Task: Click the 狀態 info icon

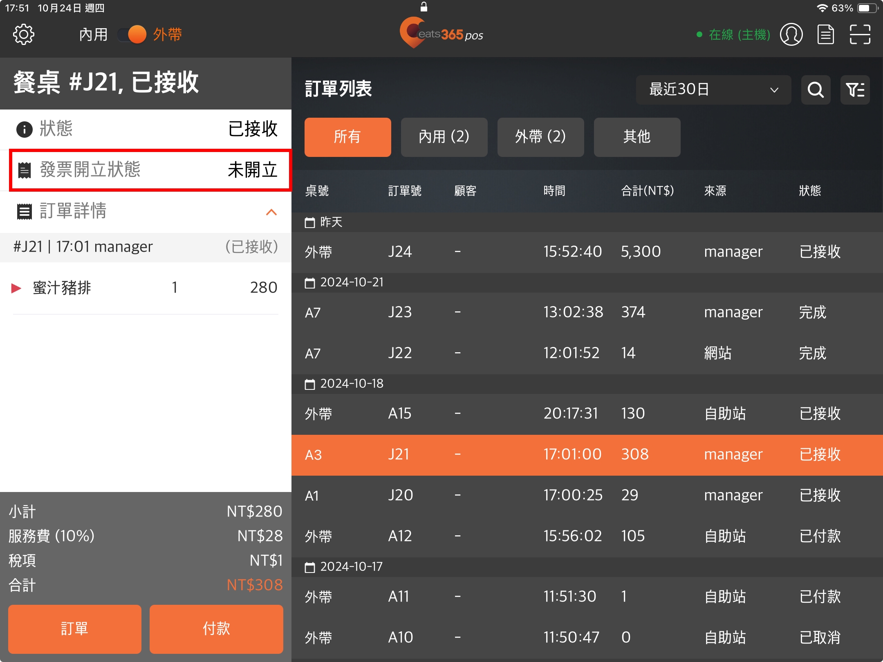Action: click(24, 130)
